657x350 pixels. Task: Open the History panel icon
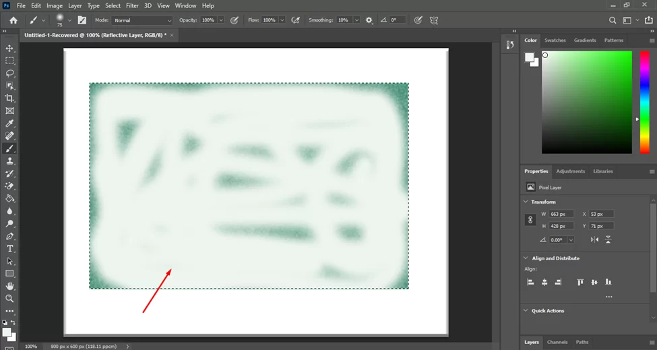(510, 45)
